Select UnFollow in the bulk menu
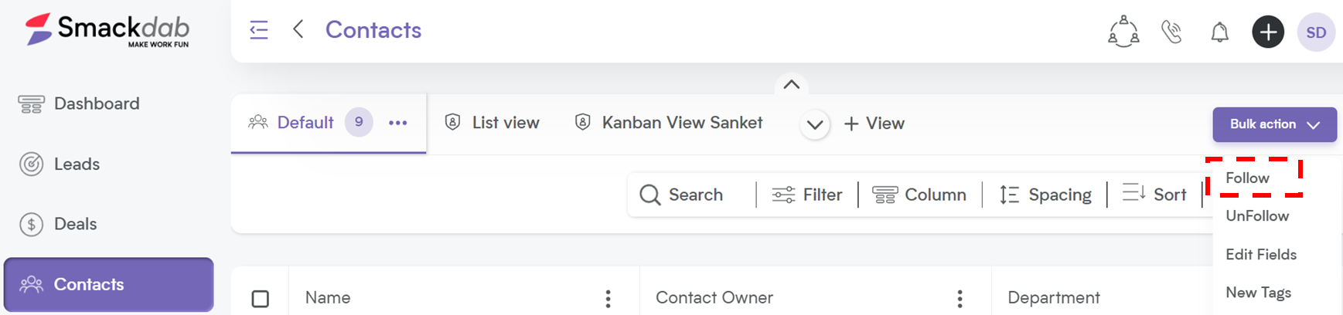Image resolution: width=1343 pixels, height=315 pixels. click(1257, 216)
